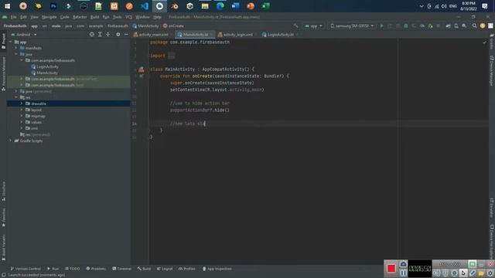Open samsung device selector dropdown
This screenshot has height=278, width=495.
352,25
